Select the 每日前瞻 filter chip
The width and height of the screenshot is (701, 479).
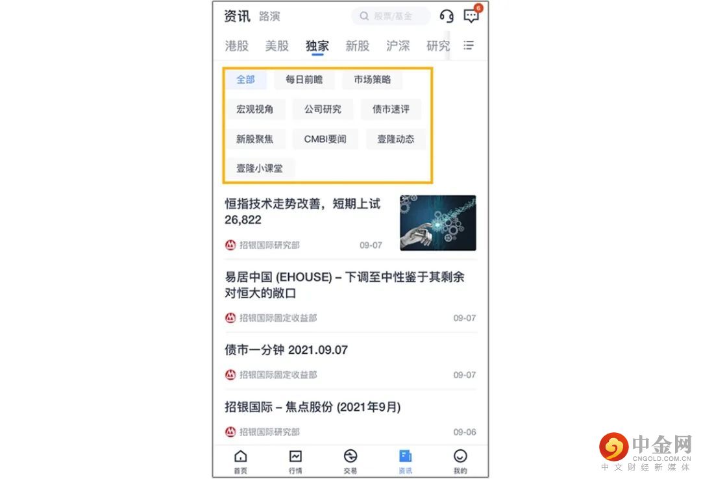point(304,80)
